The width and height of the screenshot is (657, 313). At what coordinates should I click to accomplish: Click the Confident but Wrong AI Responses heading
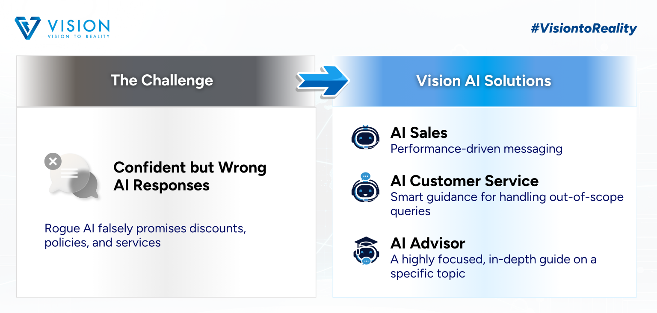[189, 176]
